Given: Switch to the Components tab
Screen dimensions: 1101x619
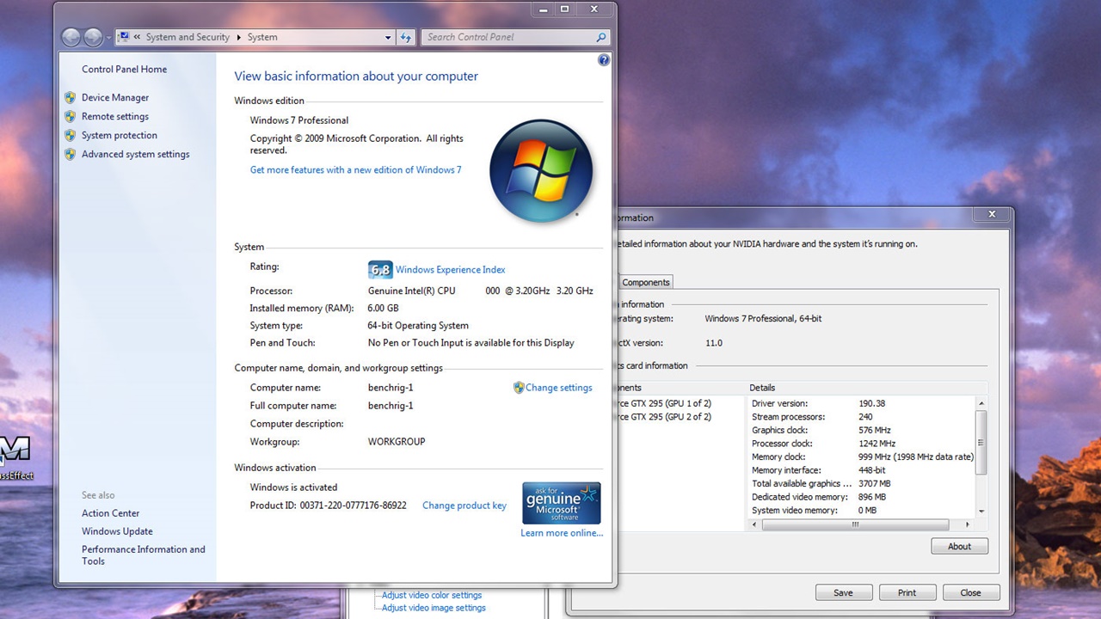Looking at the screenshot, I should (645, 282).
